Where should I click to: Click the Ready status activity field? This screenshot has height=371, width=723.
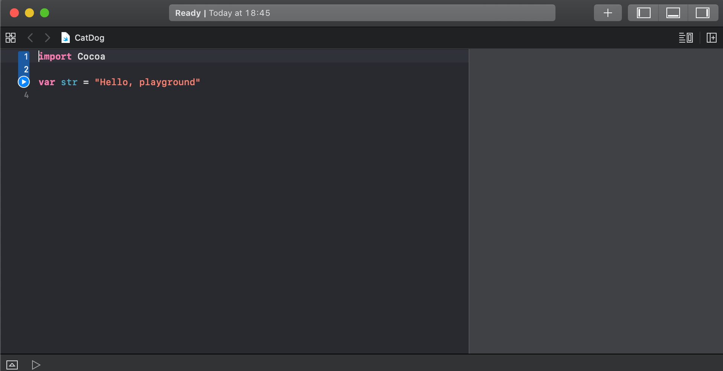click(362, 13)
